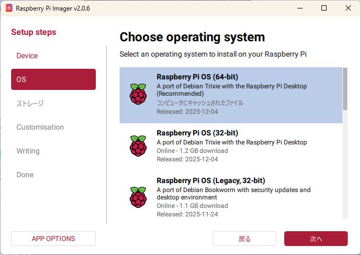Image resolution: width=361 pixels, height=255 pixels.
Task: Click the 'Setup steps' heading
Action: [34, 32]
